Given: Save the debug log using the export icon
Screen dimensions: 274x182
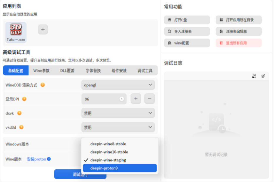Looking at the screenshot, I should (254, 76).
